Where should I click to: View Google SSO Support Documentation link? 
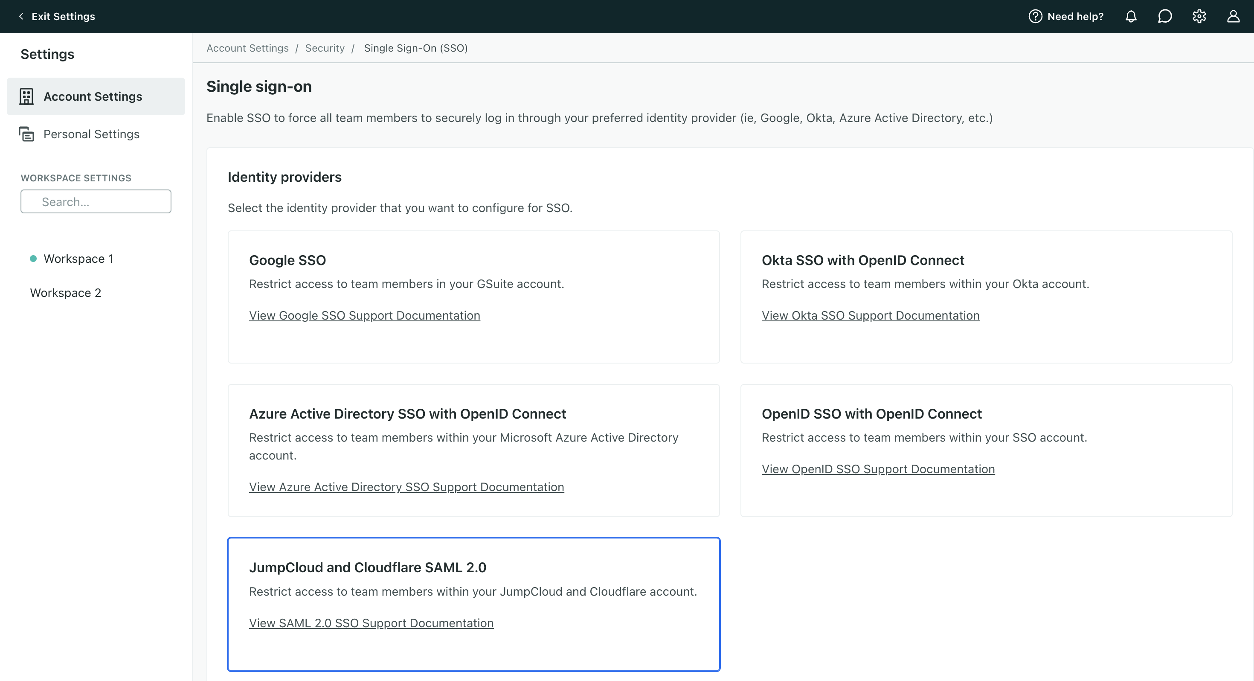pos(364,315)
